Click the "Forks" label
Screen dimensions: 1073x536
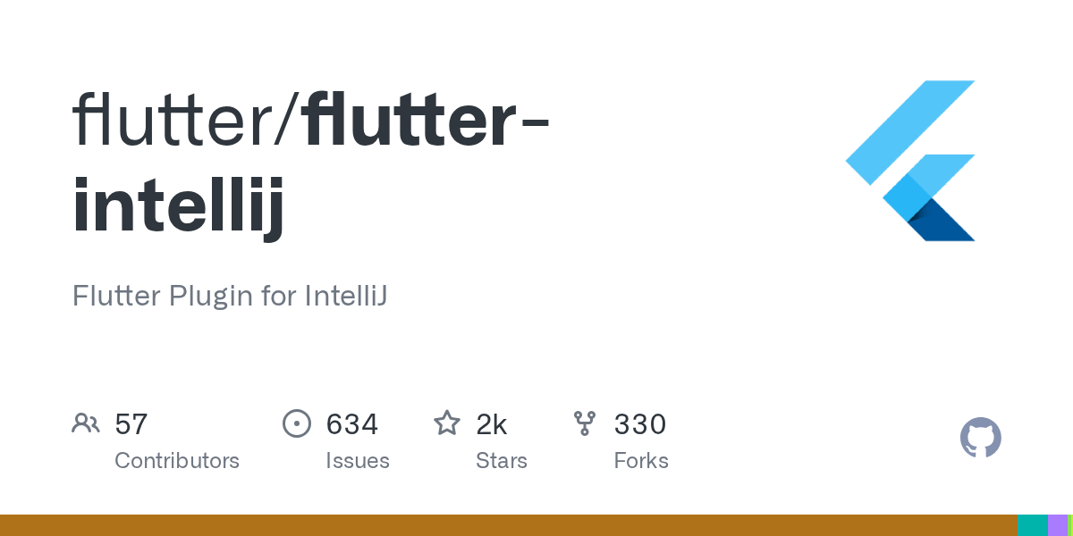(x=641, y=461)
